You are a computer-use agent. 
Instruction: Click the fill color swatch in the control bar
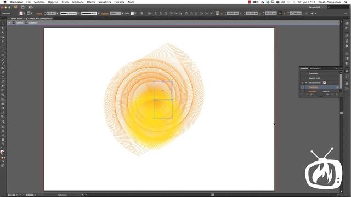21,13
